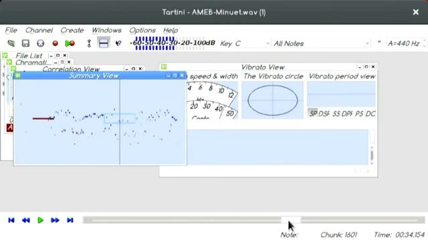Image resolution: width=428 pixels, height=240 pixels.
Task: Select the DPP vibrato period option
Action: coord(347,113)
